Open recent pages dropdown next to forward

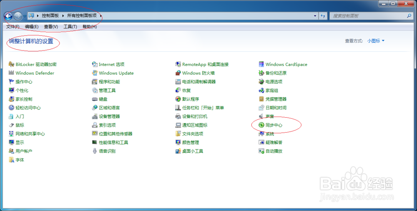click(25, 16)
